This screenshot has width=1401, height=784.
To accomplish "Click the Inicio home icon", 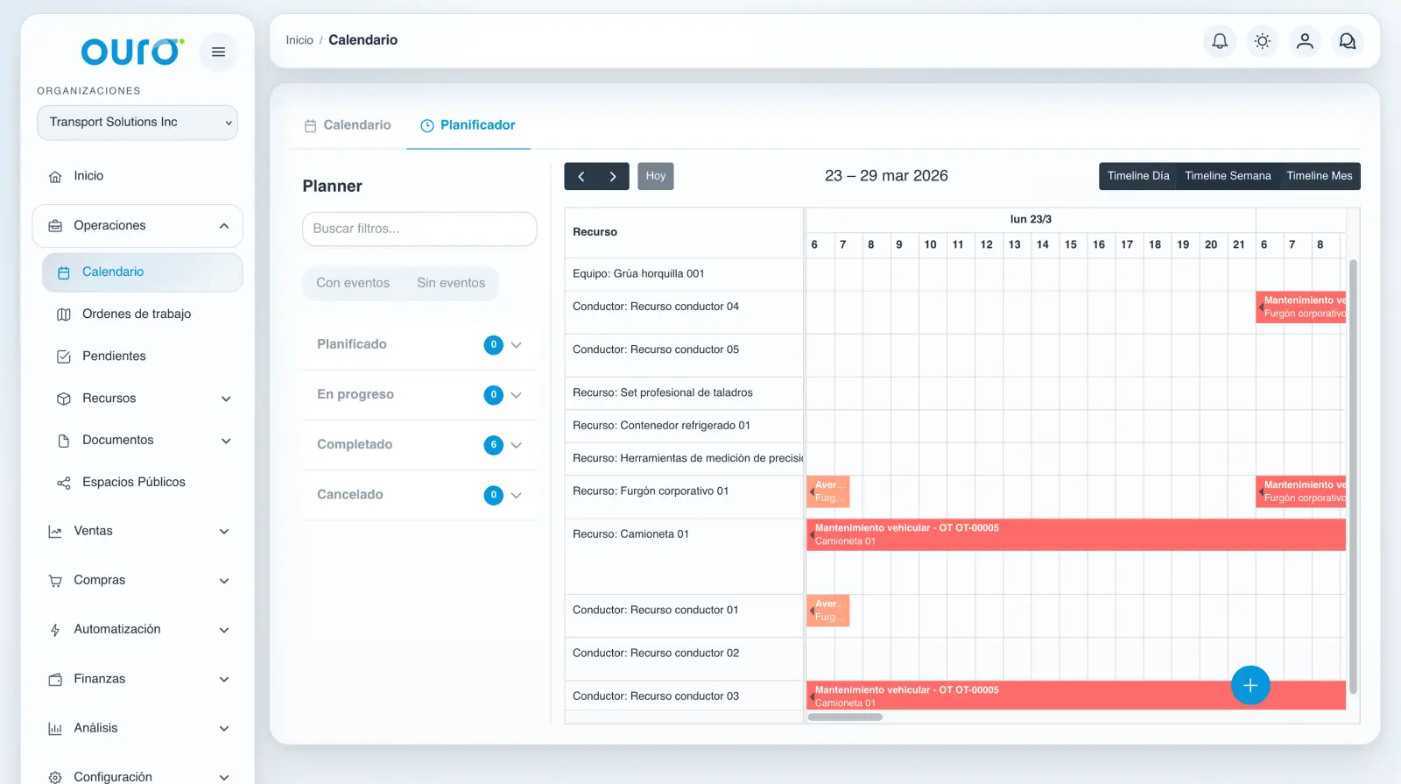I will pos(55,176).
